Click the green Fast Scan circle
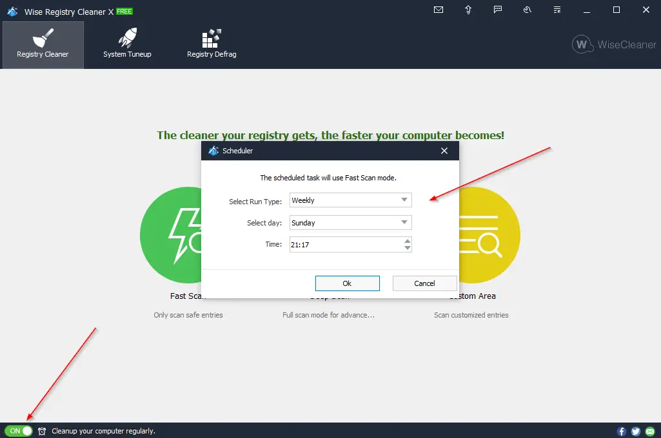The height and width of the screenshot is (438, 661). coord(171,235)
